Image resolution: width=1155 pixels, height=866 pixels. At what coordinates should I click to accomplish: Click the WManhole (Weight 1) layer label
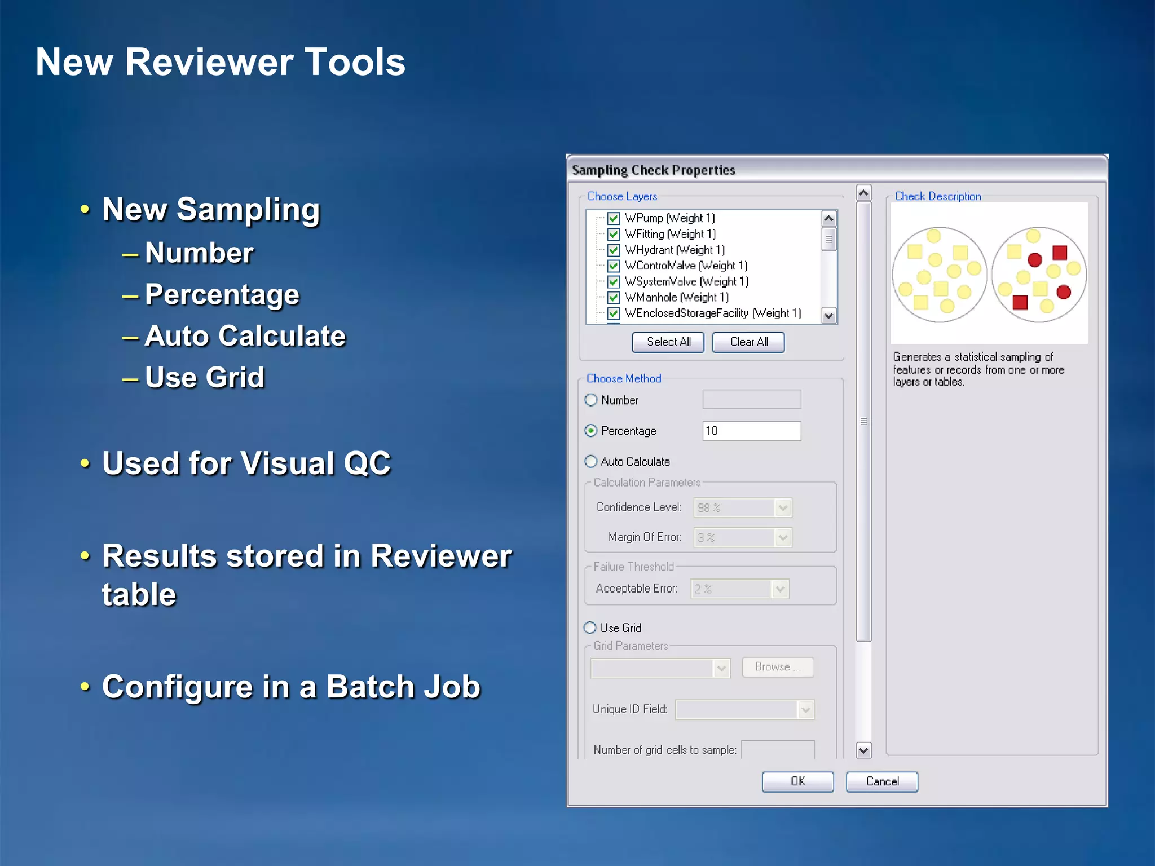pyautogui.click(x=677, y=297)
